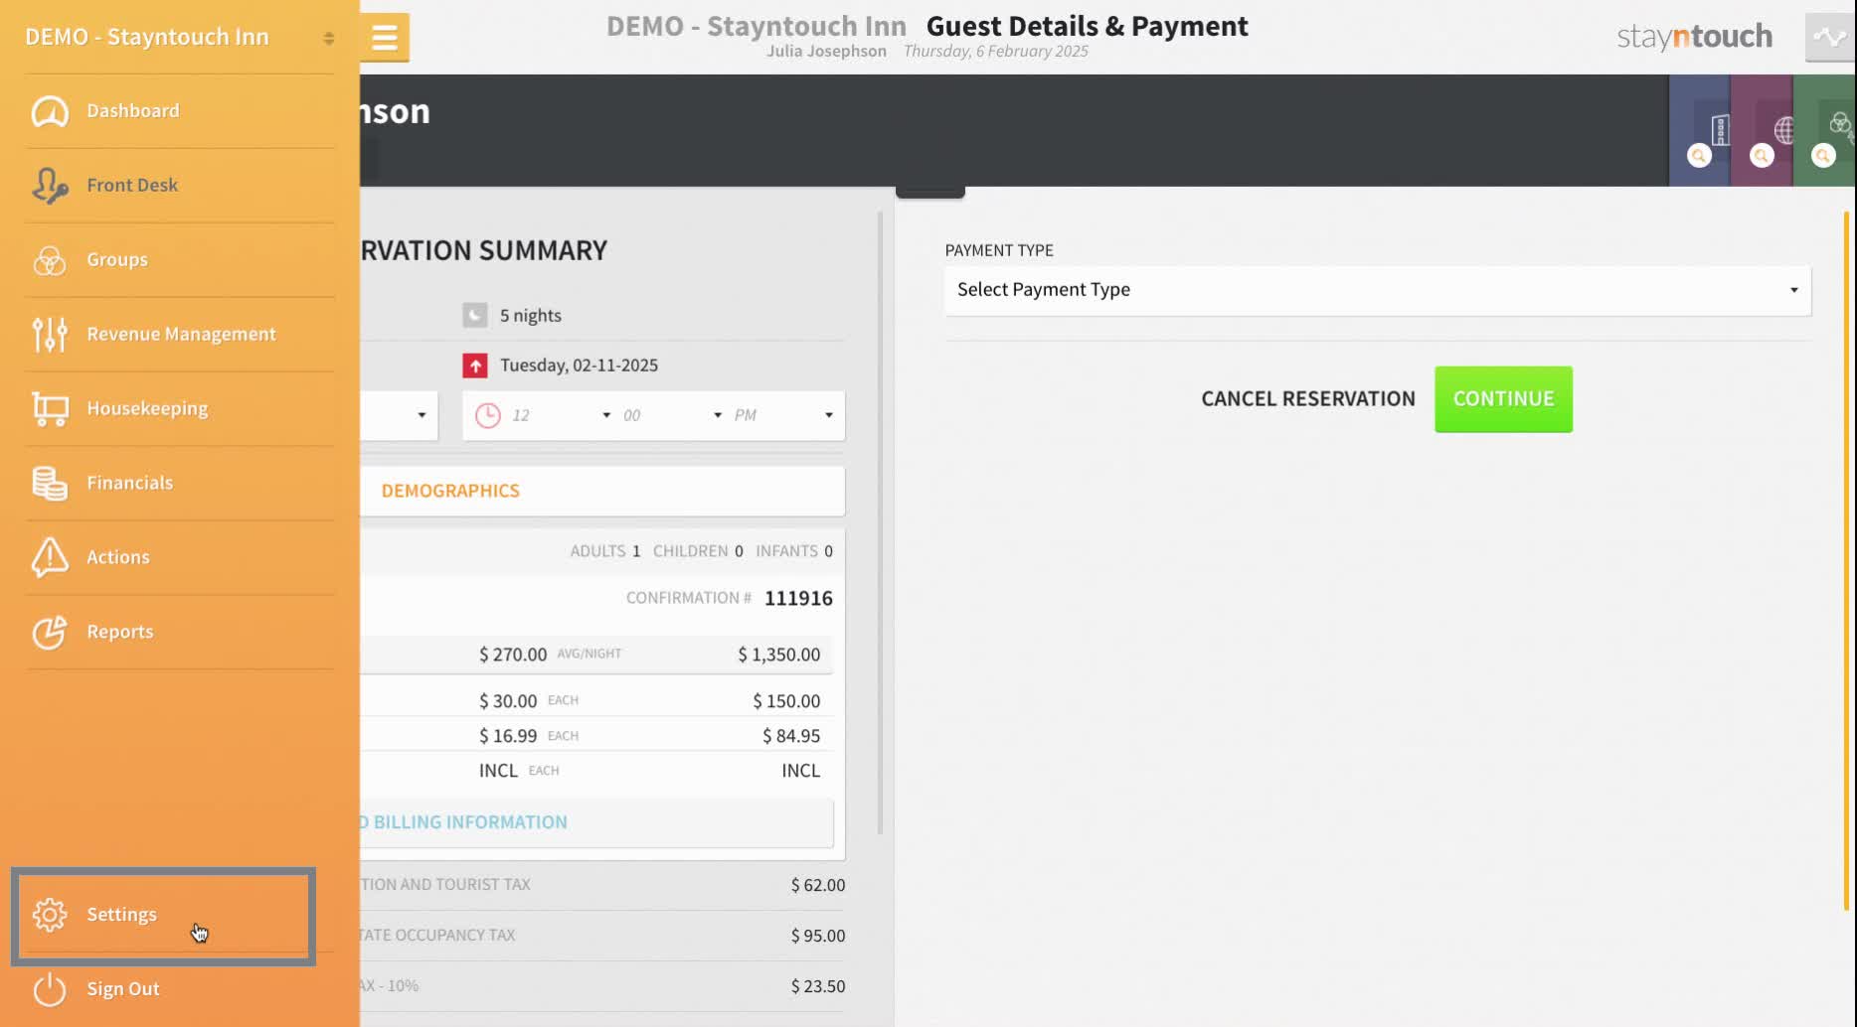Click the Front Desk key icon
The height and width of the screenshot is (1027, 1857).
[x=50, y=186]
